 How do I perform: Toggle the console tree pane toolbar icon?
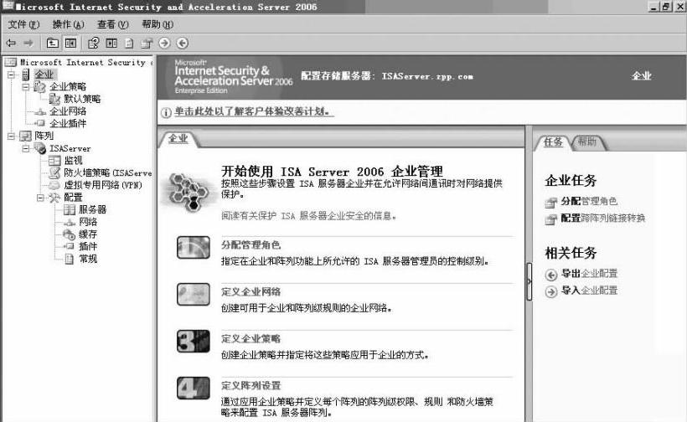(70, 43)
